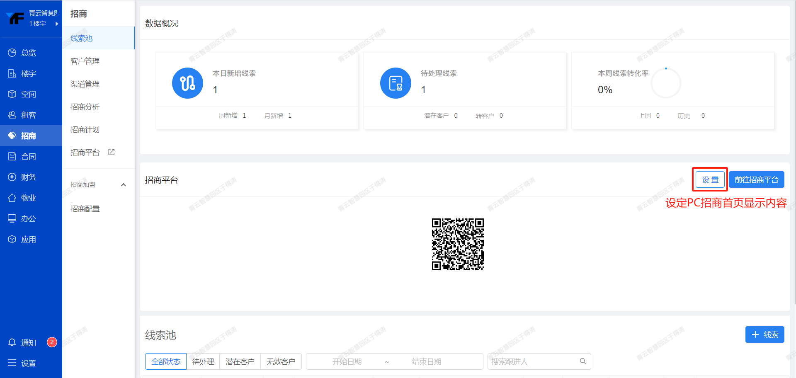Open the 财务 finance yen icon
Viewport: 796px width, 378px height.
pos(12,177)
